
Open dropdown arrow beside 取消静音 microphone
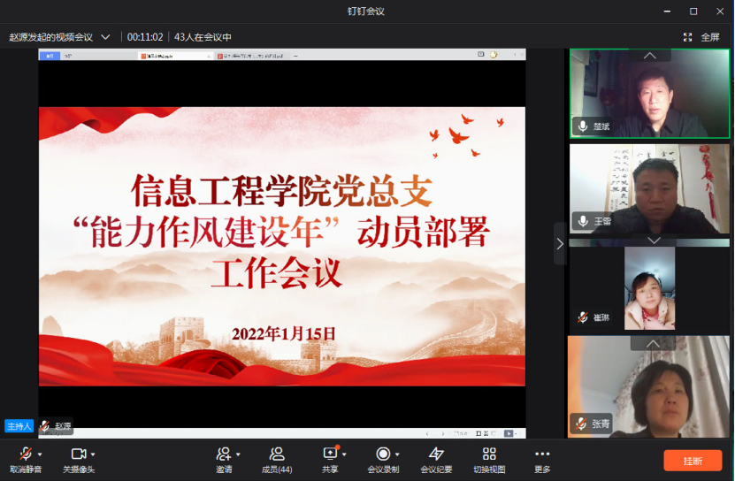(41, 454)
